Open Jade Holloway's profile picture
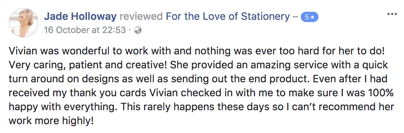Viewport: 404px width, 133px height. click(24, 23)
